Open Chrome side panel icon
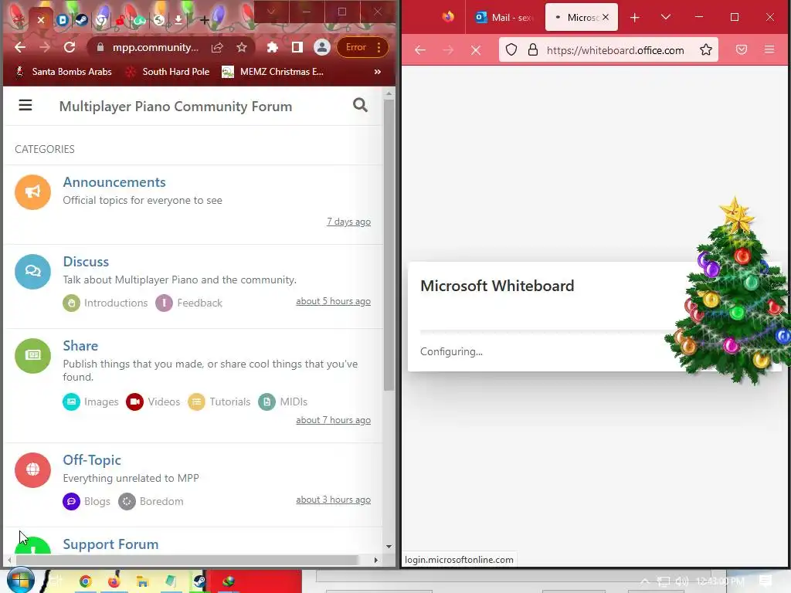Screen dimensions: 791x593 [x=297, y=47]
